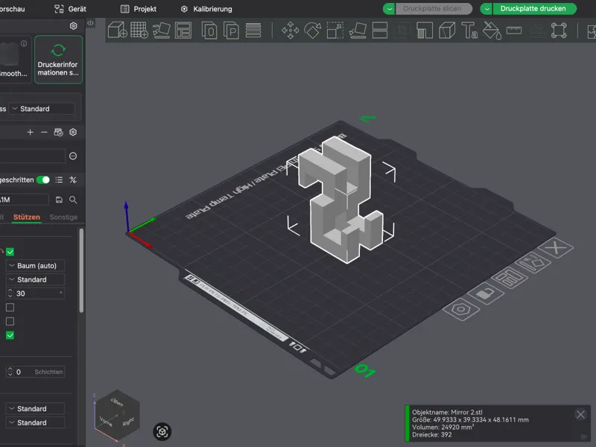
Task: Open variable layer height tool
Action: (253, 31)
